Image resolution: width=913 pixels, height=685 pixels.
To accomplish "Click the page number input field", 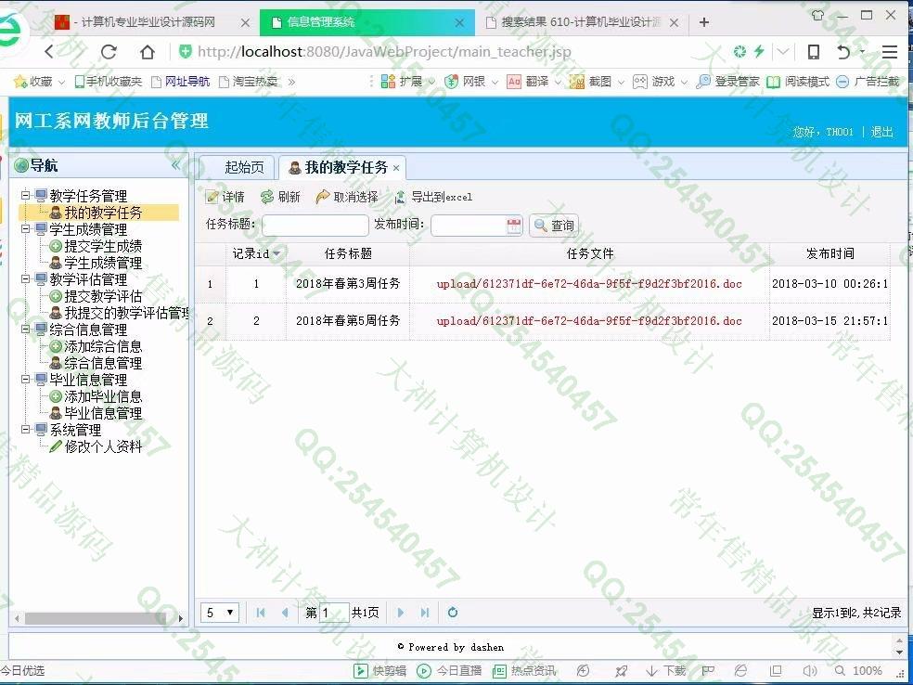I will [x=334, y=613].
